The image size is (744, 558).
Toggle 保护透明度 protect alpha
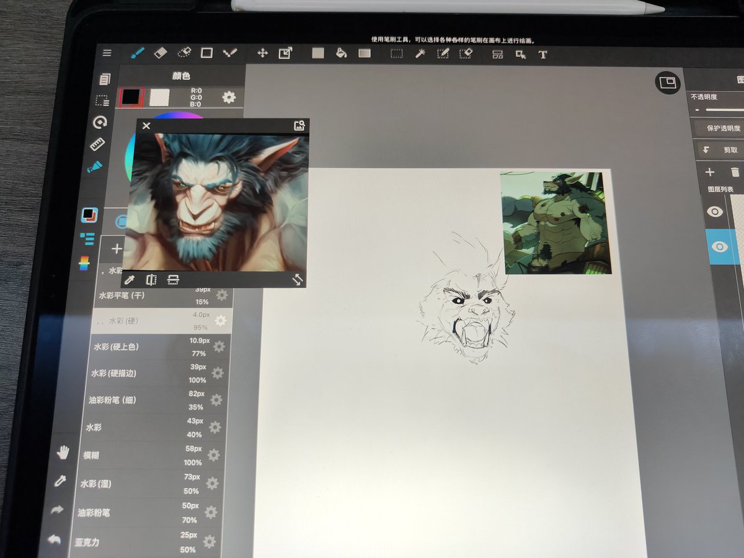719,128
